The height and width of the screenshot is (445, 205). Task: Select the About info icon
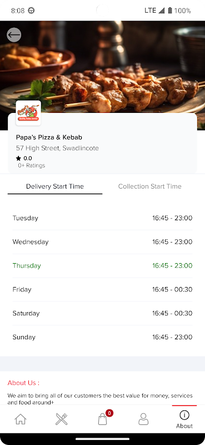click(184, 415)
